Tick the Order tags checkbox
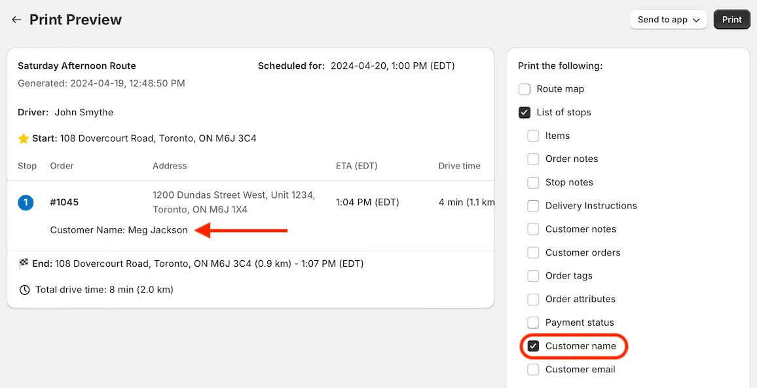757x388 pixels. [x=533, y=276]
